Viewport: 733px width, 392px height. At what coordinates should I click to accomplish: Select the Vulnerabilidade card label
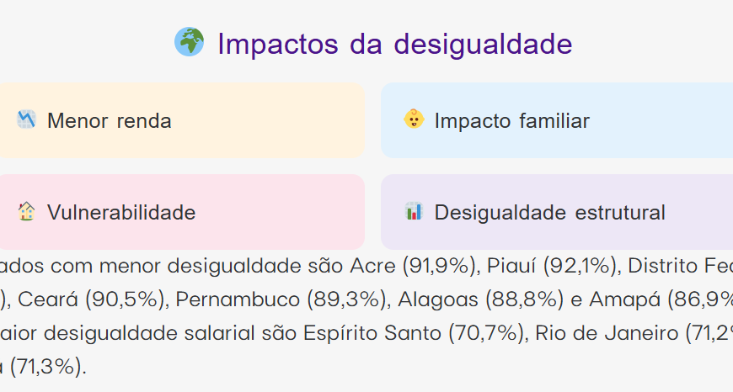[121, 213]
